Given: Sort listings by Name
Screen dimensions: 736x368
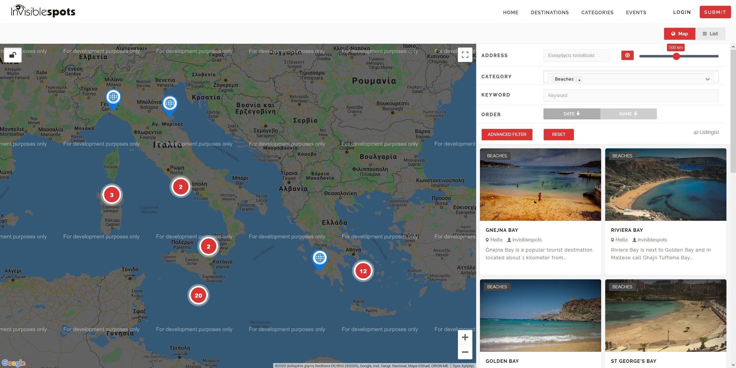Looking at the screenshot, I should [628, 114].
